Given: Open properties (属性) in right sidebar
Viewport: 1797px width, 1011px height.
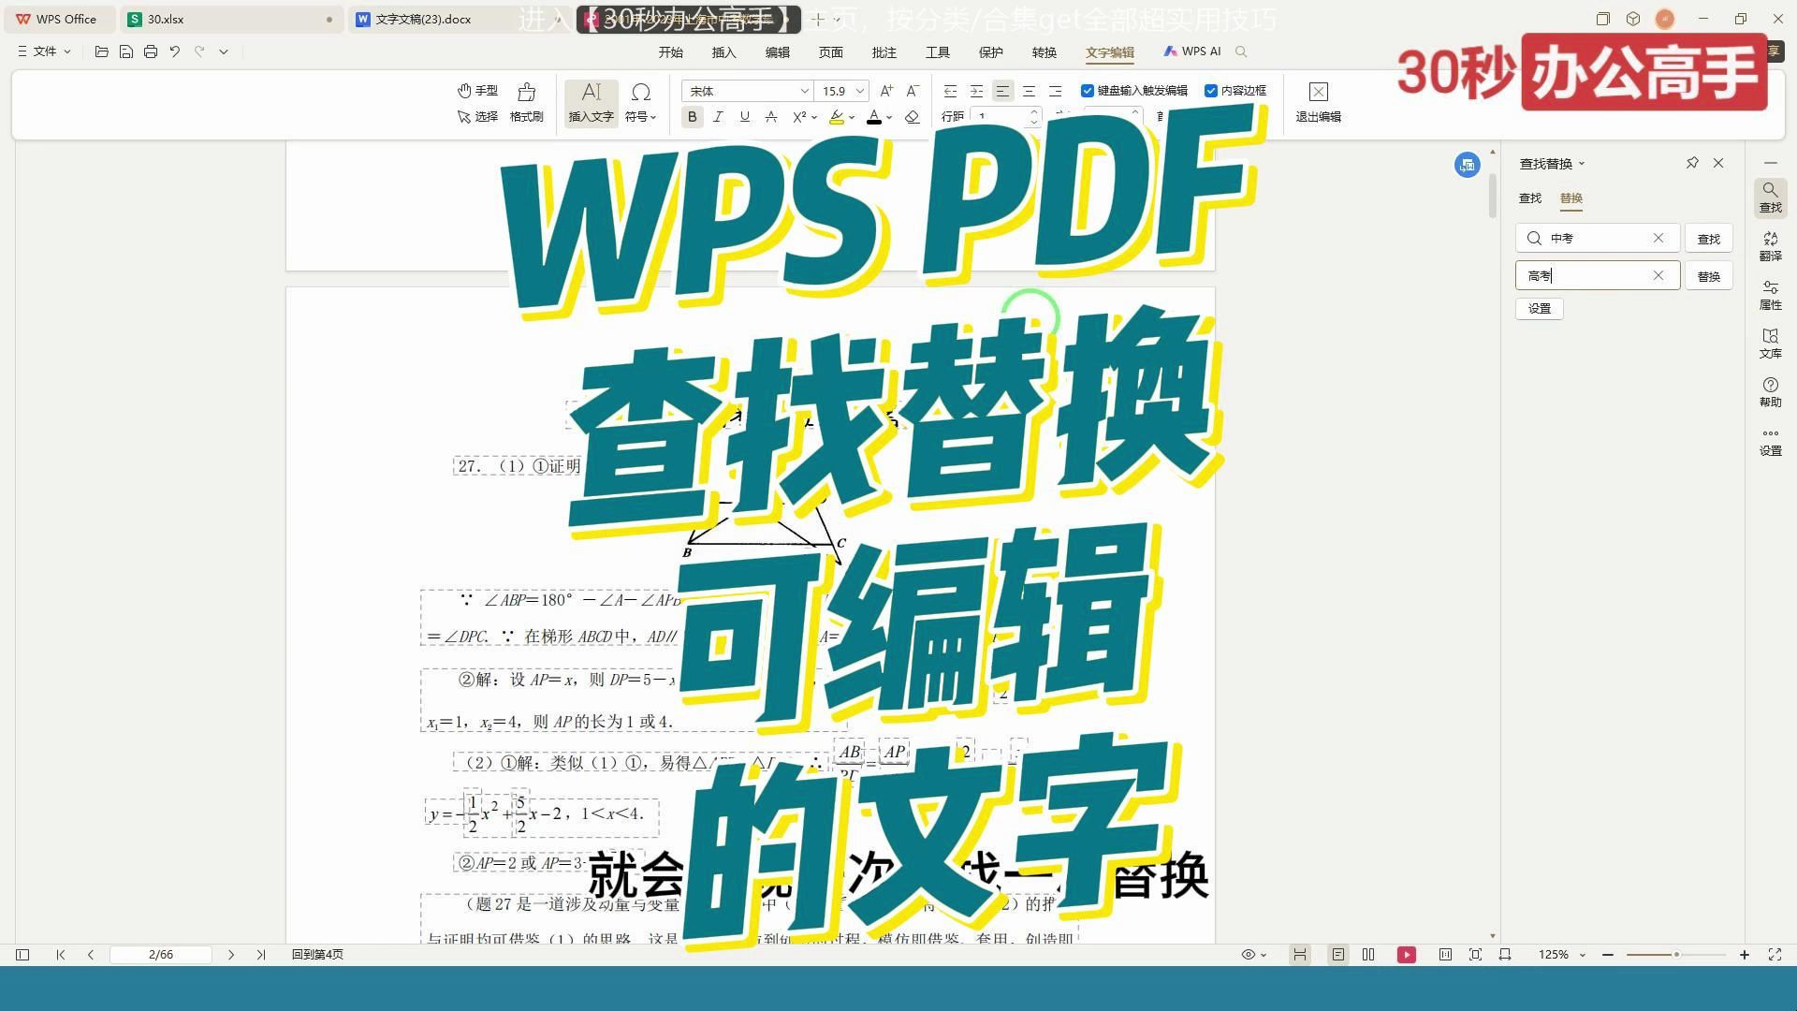Looking at the screenshot, I should (1770, 295).
